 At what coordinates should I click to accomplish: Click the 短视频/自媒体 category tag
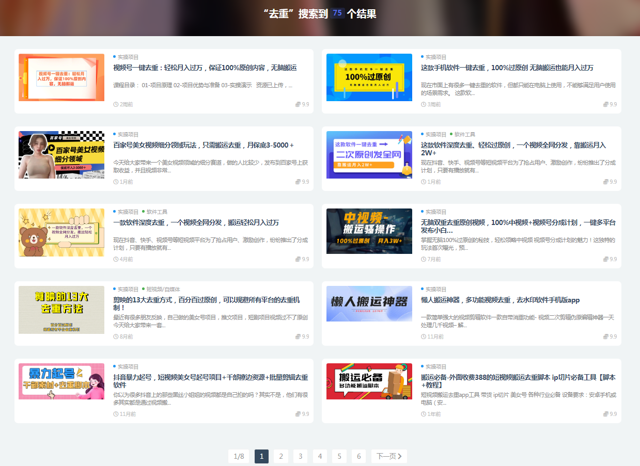pos(163,289)
